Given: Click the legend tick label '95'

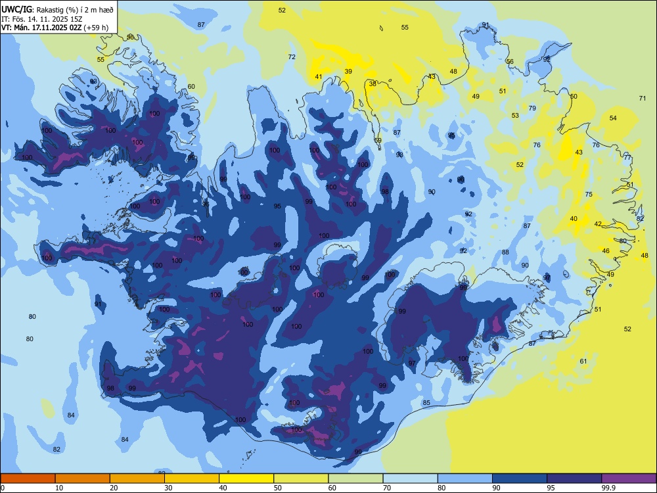Looking at the screenshot, I should click(x=551, y=488).
